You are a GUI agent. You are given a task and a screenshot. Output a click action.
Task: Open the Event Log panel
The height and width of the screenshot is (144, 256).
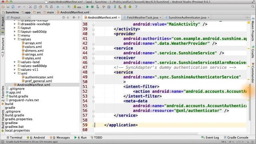click(x=210, y=138)
